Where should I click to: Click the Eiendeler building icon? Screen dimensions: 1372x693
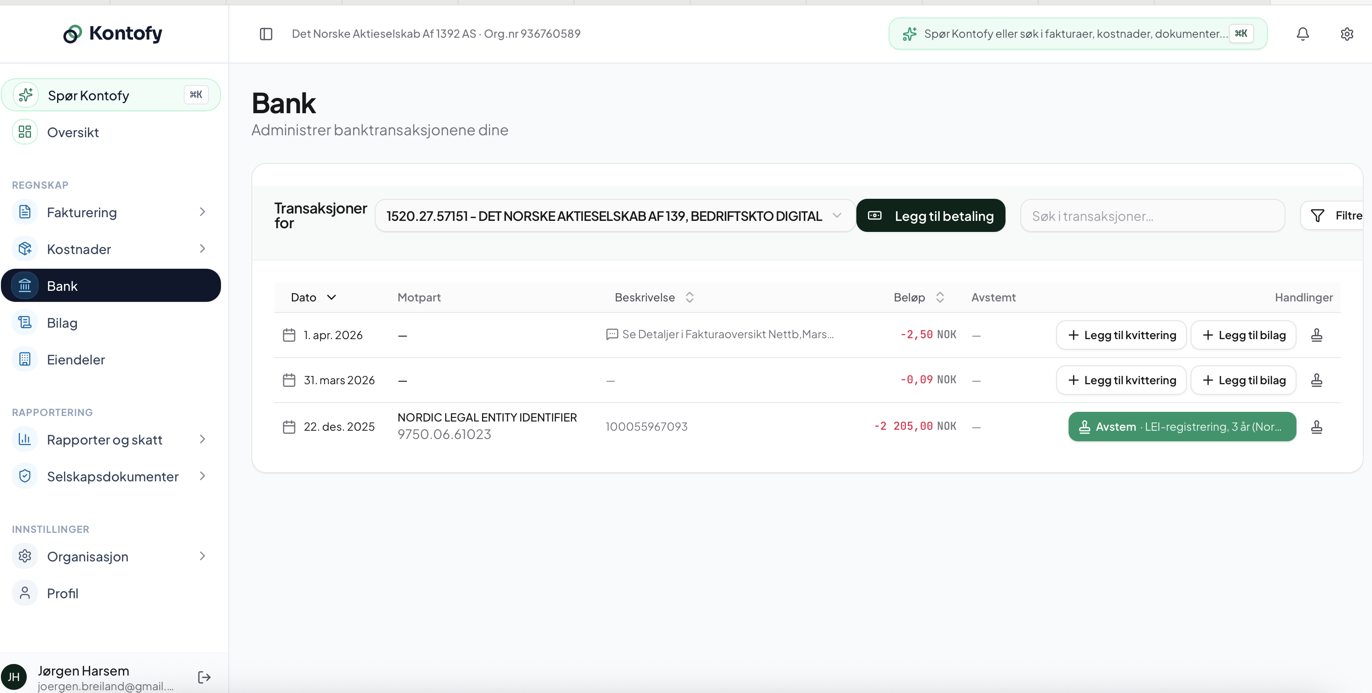pos(25,359)
